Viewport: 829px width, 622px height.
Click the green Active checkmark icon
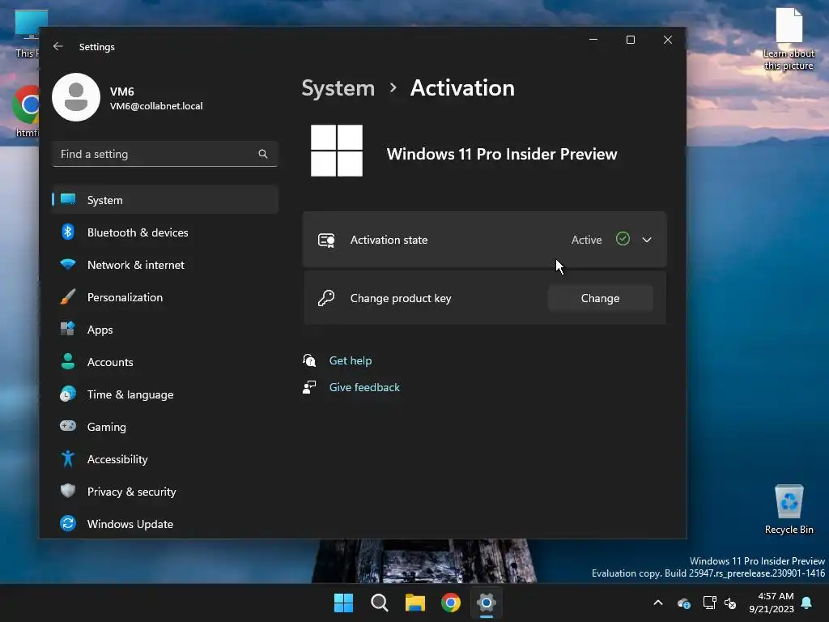[623, 239]
